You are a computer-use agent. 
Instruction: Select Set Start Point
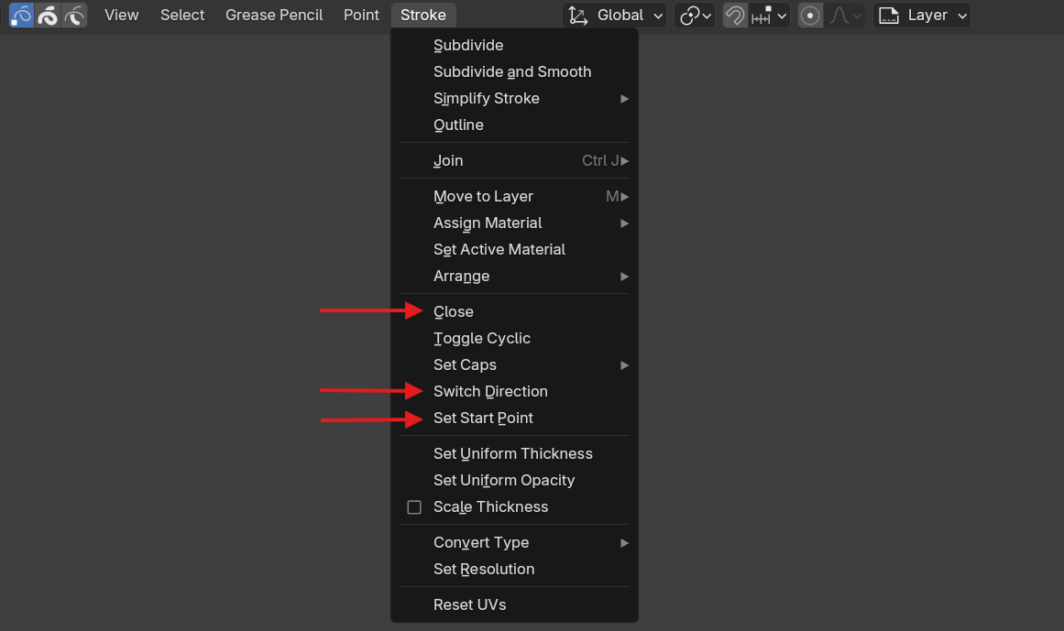pyautogui.click(x=483, y=418)
